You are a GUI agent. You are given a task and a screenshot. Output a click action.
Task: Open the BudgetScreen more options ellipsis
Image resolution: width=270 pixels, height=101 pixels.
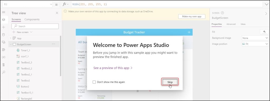click(54, 44)
